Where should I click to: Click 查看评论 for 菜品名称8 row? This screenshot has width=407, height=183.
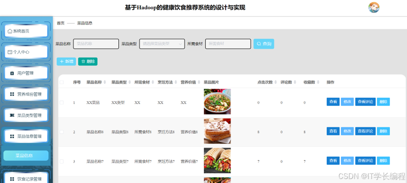(366, 131)
